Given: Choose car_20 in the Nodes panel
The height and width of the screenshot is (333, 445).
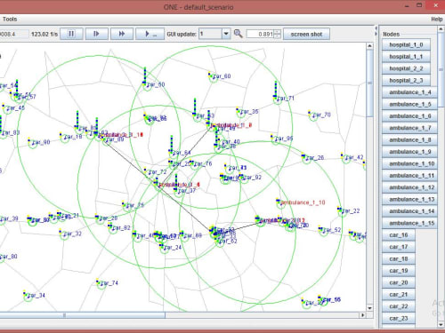Looking at the screenshot, I should (399, 282).
